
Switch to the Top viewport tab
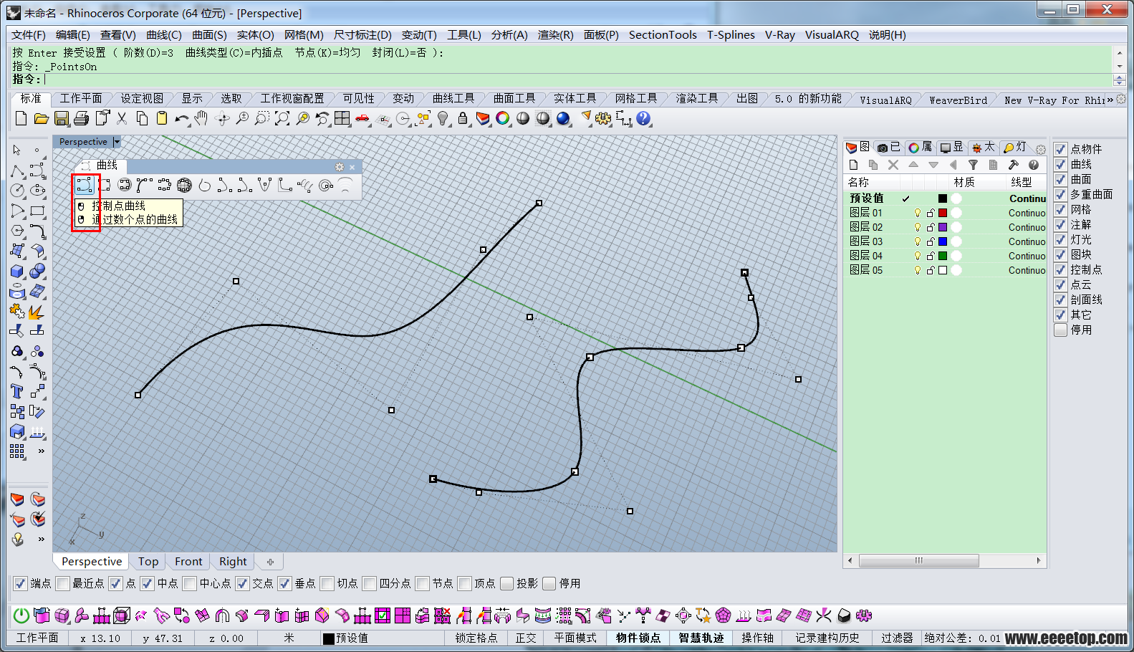[148, 562]
